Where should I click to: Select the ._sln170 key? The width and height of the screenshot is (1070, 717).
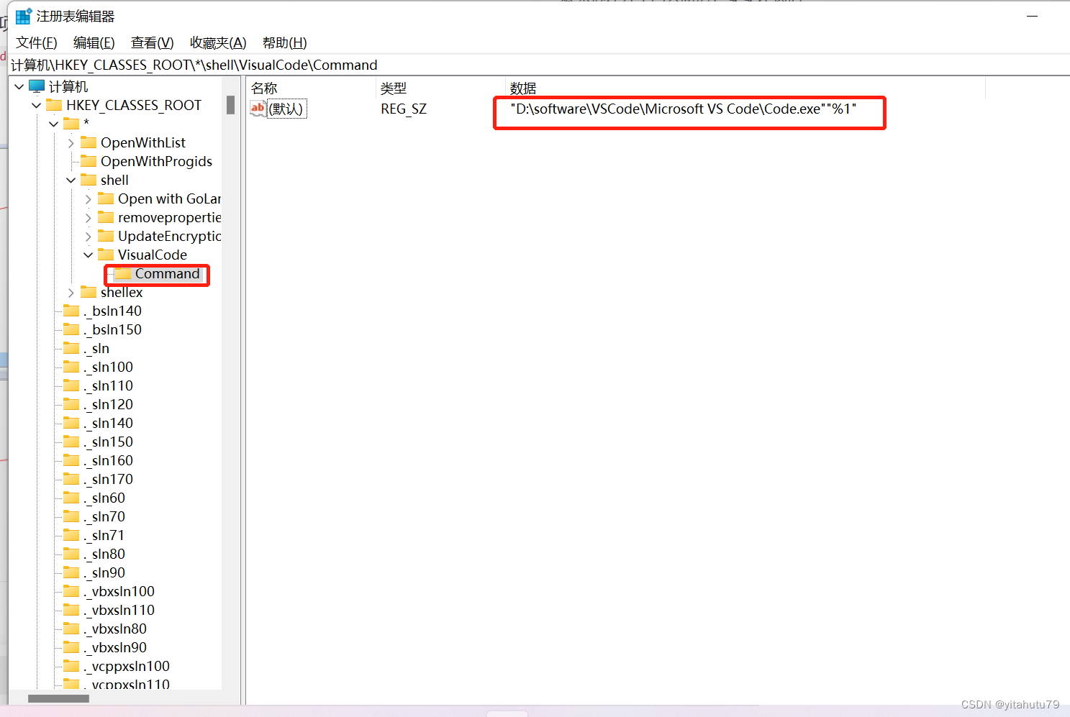(108, 480)
